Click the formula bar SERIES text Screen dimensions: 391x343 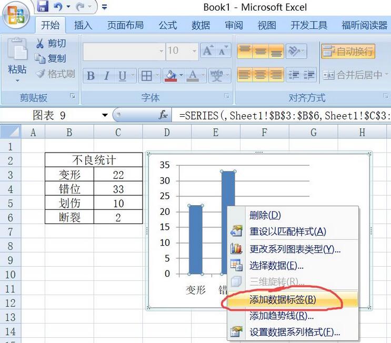pos(284,115)
